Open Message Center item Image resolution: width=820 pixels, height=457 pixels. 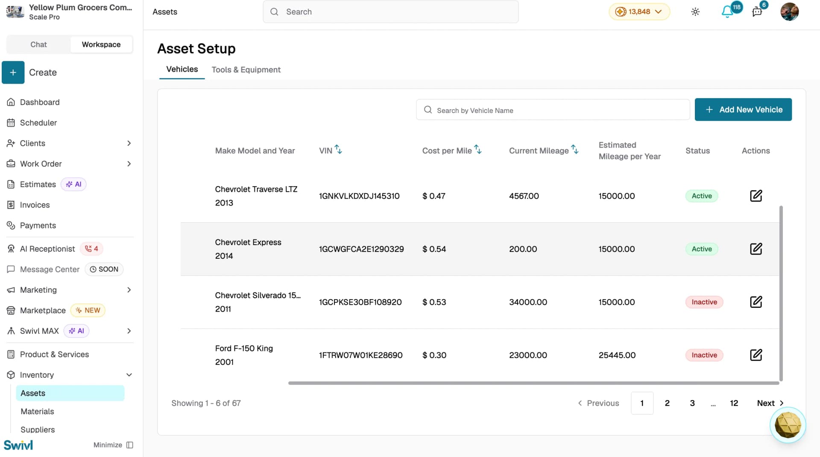tap(50, 269)
